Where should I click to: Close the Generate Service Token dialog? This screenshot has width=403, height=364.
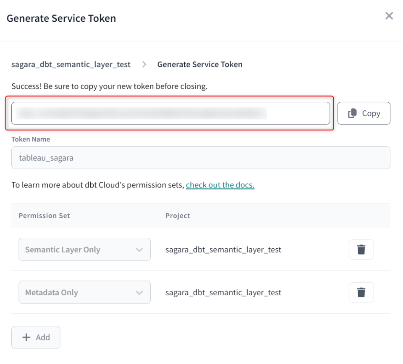pos(389,16)
